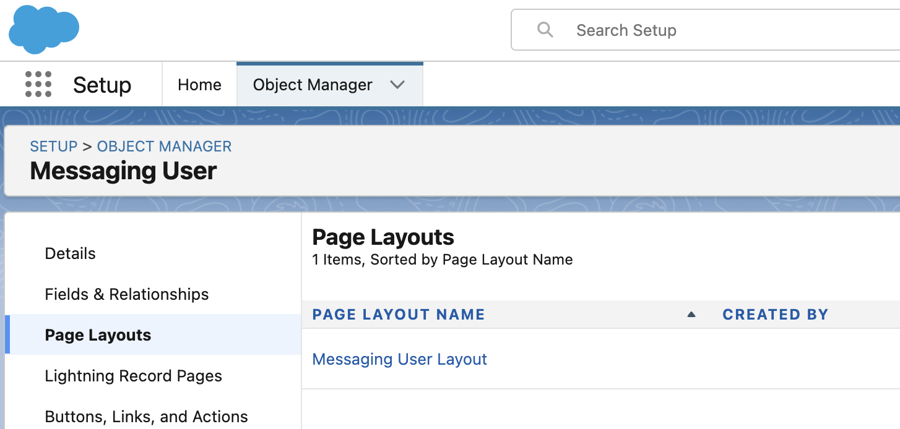Click the Setup app name label
The height and width of the screenshot is (429, 900).
[x=102, y=85]
